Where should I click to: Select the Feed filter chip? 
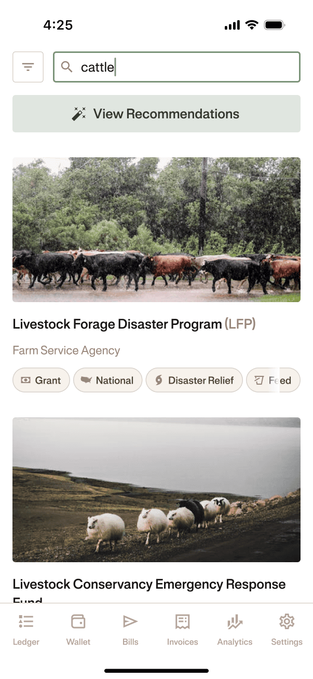coord(274,379)
